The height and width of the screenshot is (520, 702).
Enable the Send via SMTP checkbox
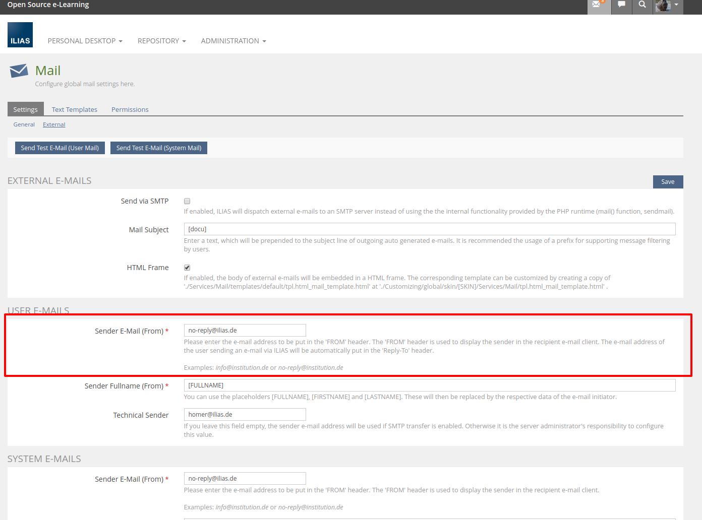coord(187,201)
